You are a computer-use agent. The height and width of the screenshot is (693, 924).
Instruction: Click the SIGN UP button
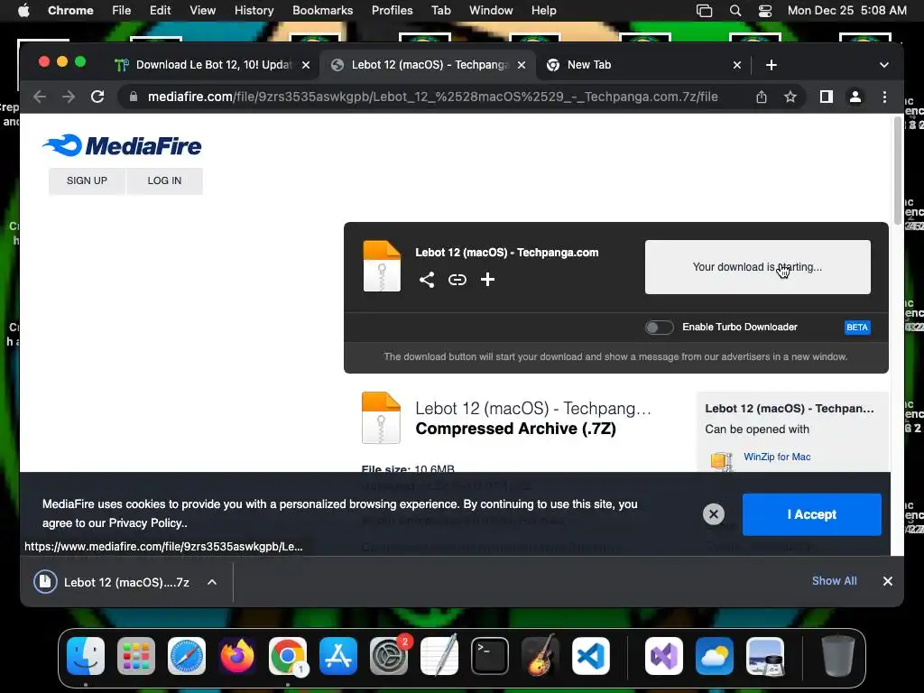click(87, 180)
